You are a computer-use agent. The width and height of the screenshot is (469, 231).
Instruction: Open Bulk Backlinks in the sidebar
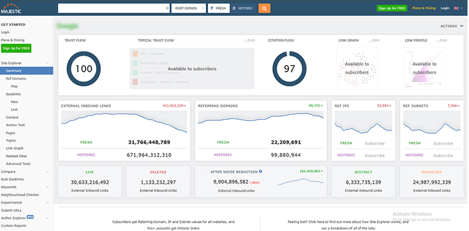[12, 179]
